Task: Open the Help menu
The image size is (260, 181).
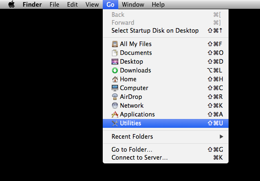Action: click(158, 5)
